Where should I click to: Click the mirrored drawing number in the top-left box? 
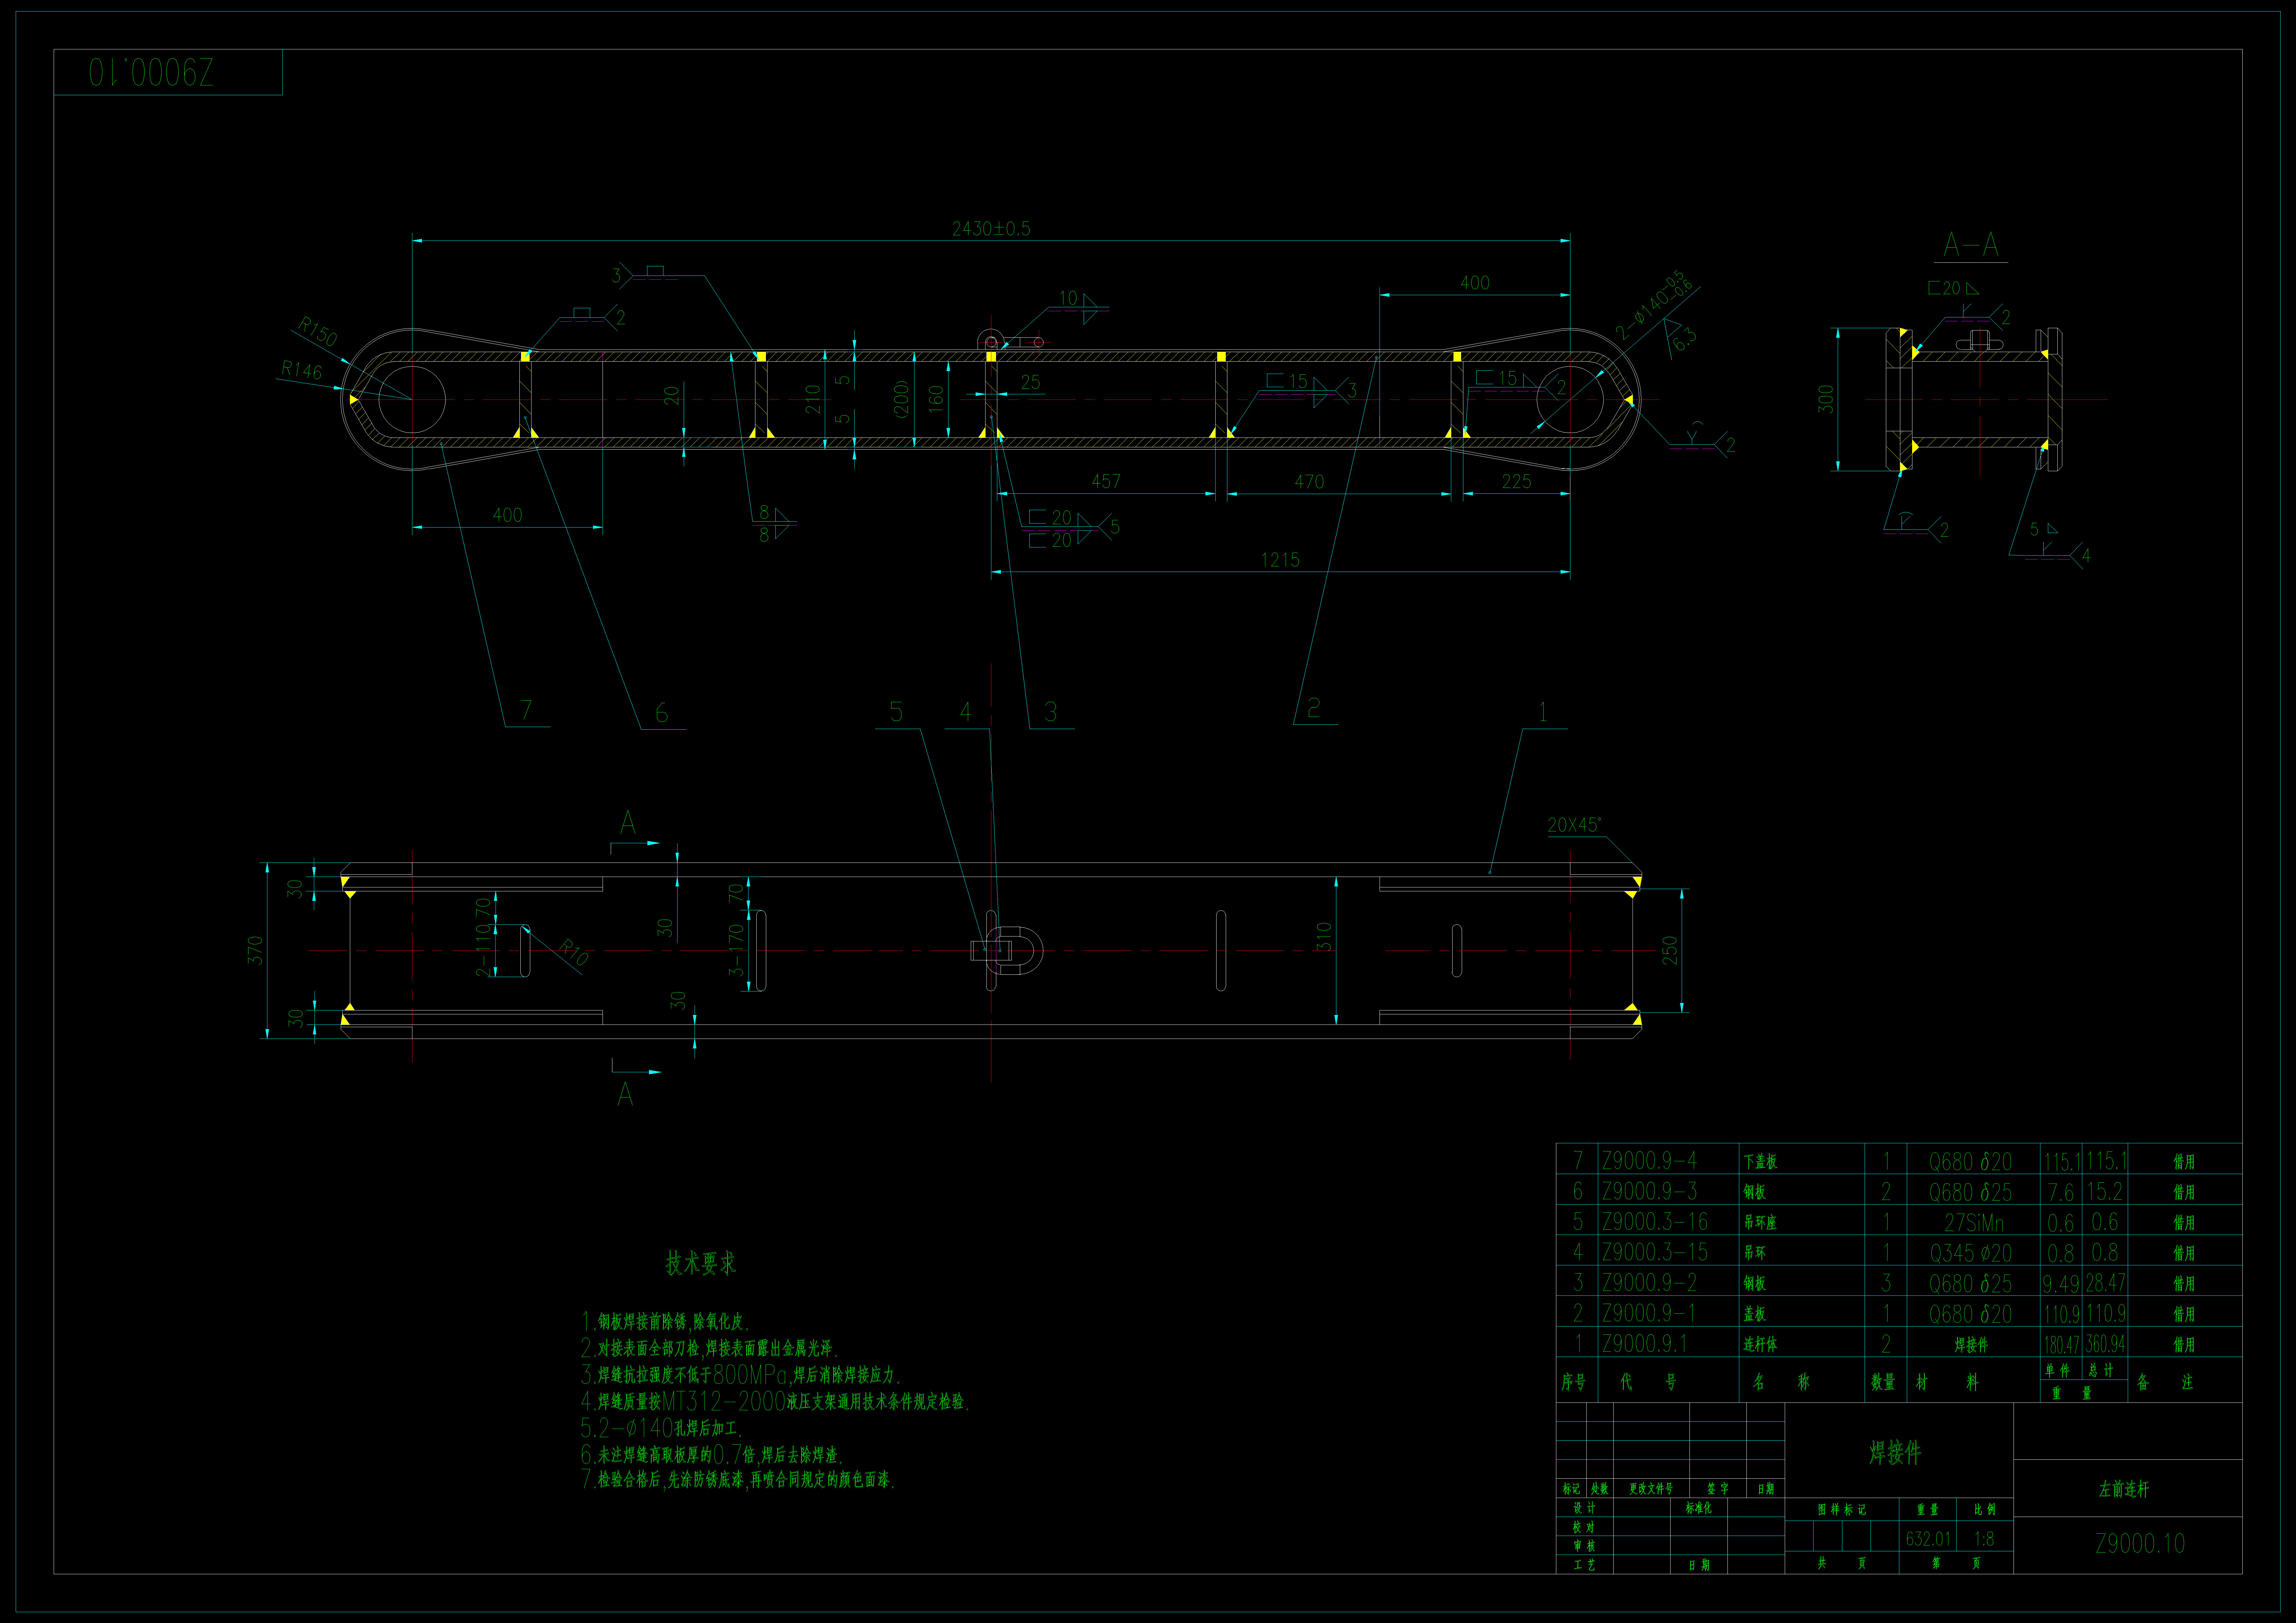[x=151, y=72]
